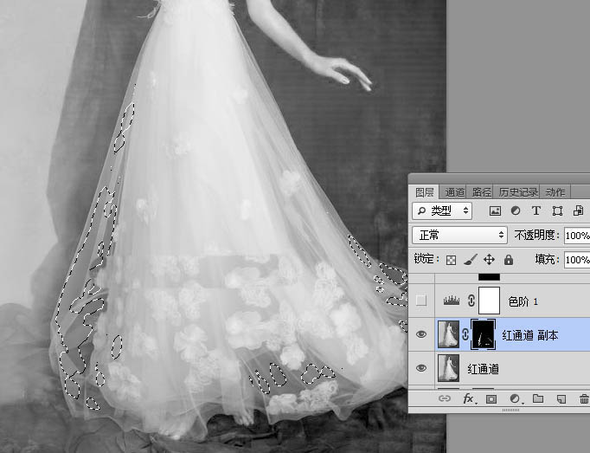Filter layers by text type
This screenshot has height=453, width=590.
click(x=536, y=210)
